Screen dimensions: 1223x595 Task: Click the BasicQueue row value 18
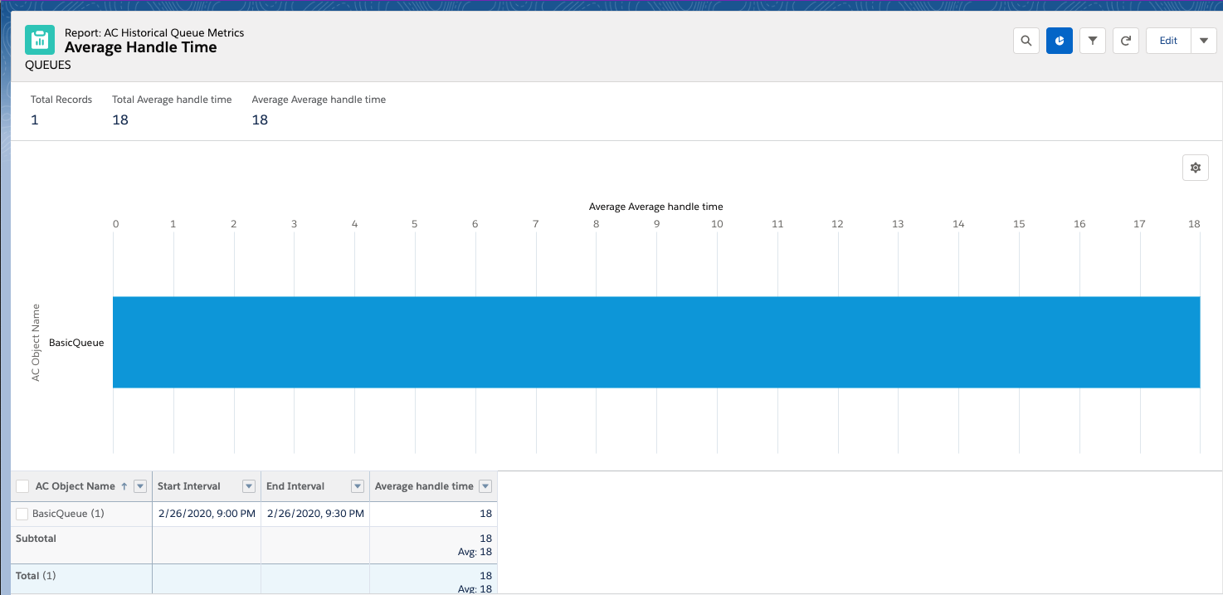pyautogui.click(x=485, y=514)
